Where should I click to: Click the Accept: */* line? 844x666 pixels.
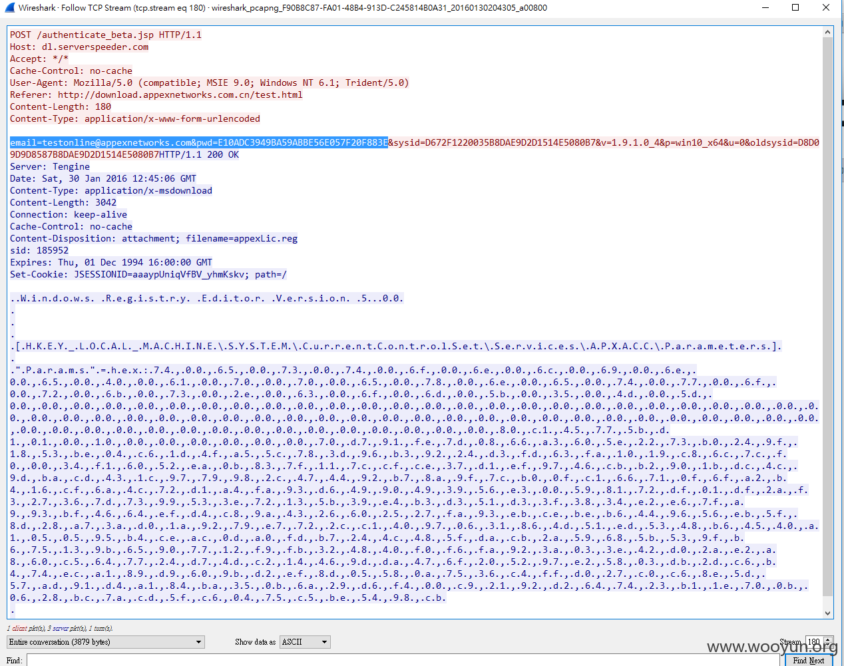pyautogui.click(x=39, y=59)
